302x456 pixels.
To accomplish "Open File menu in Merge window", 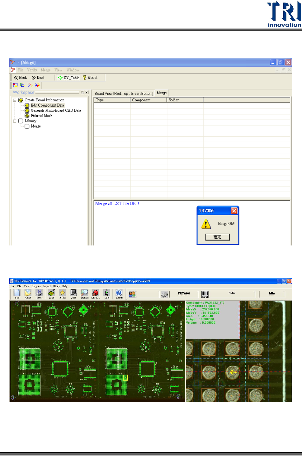I will [20, 70].
